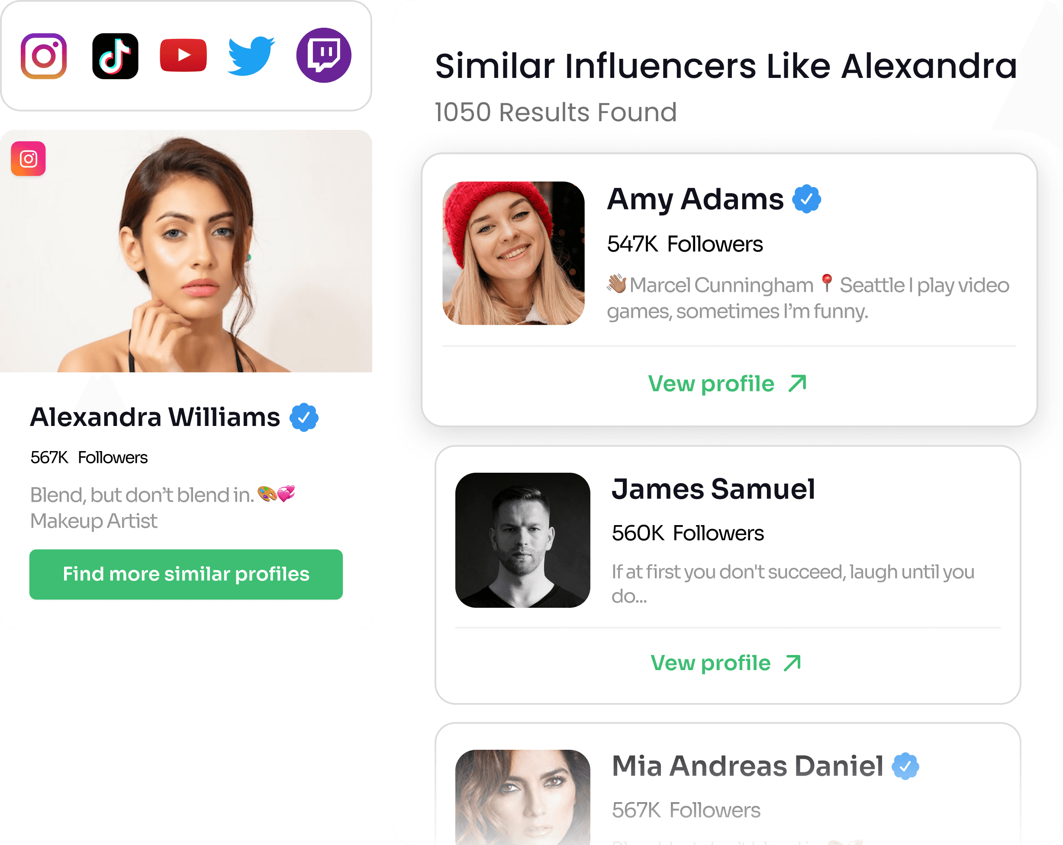The height and width of the screenshot is (845, 1063).
Task: Click Instagram badge on Alexandra's photo
Action: pos(28,159)
